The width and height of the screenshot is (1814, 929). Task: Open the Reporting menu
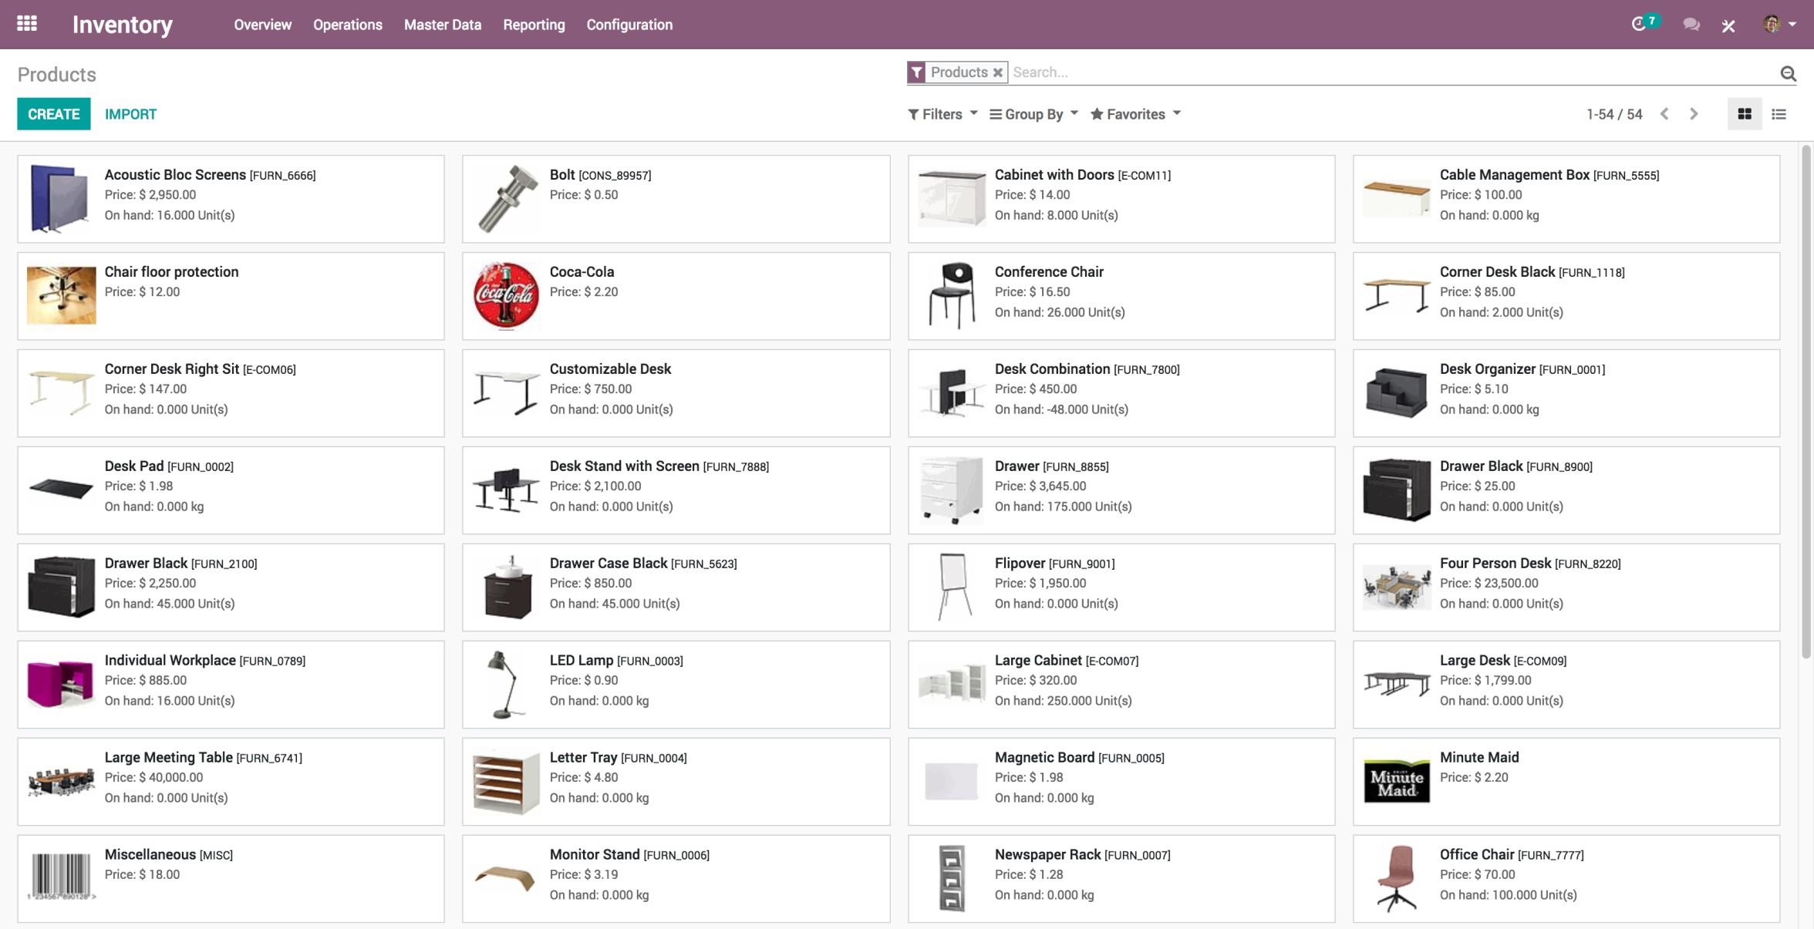[x=534, y=25]
